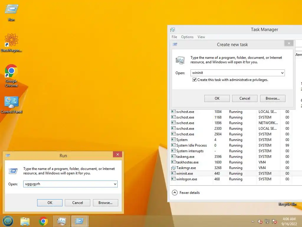This screenshot has height=227, width=302.
Task: Click the muted volume tray icon
Action: [x=260, y=221]
